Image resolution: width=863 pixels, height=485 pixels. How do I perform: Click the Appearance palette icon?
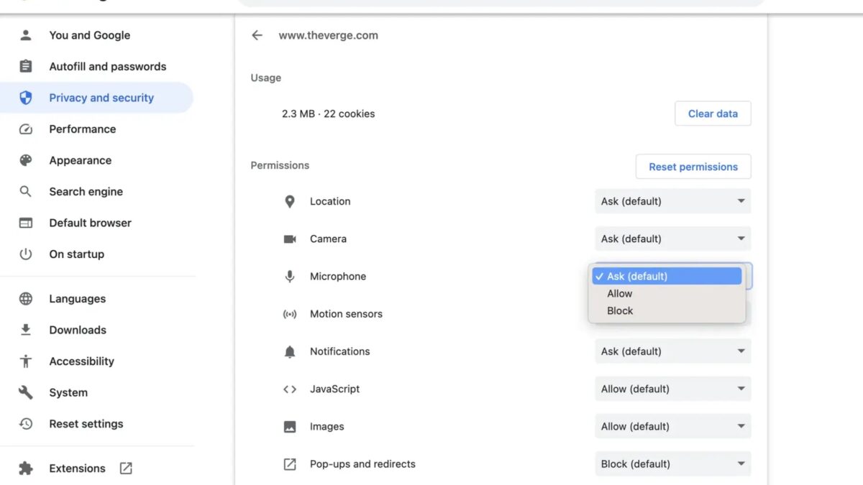point(26,160)
